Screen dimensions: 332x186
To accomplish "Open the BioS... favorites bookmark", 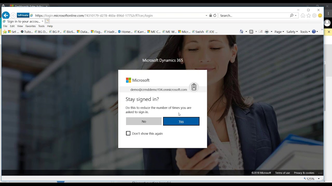I will point(69,32).
